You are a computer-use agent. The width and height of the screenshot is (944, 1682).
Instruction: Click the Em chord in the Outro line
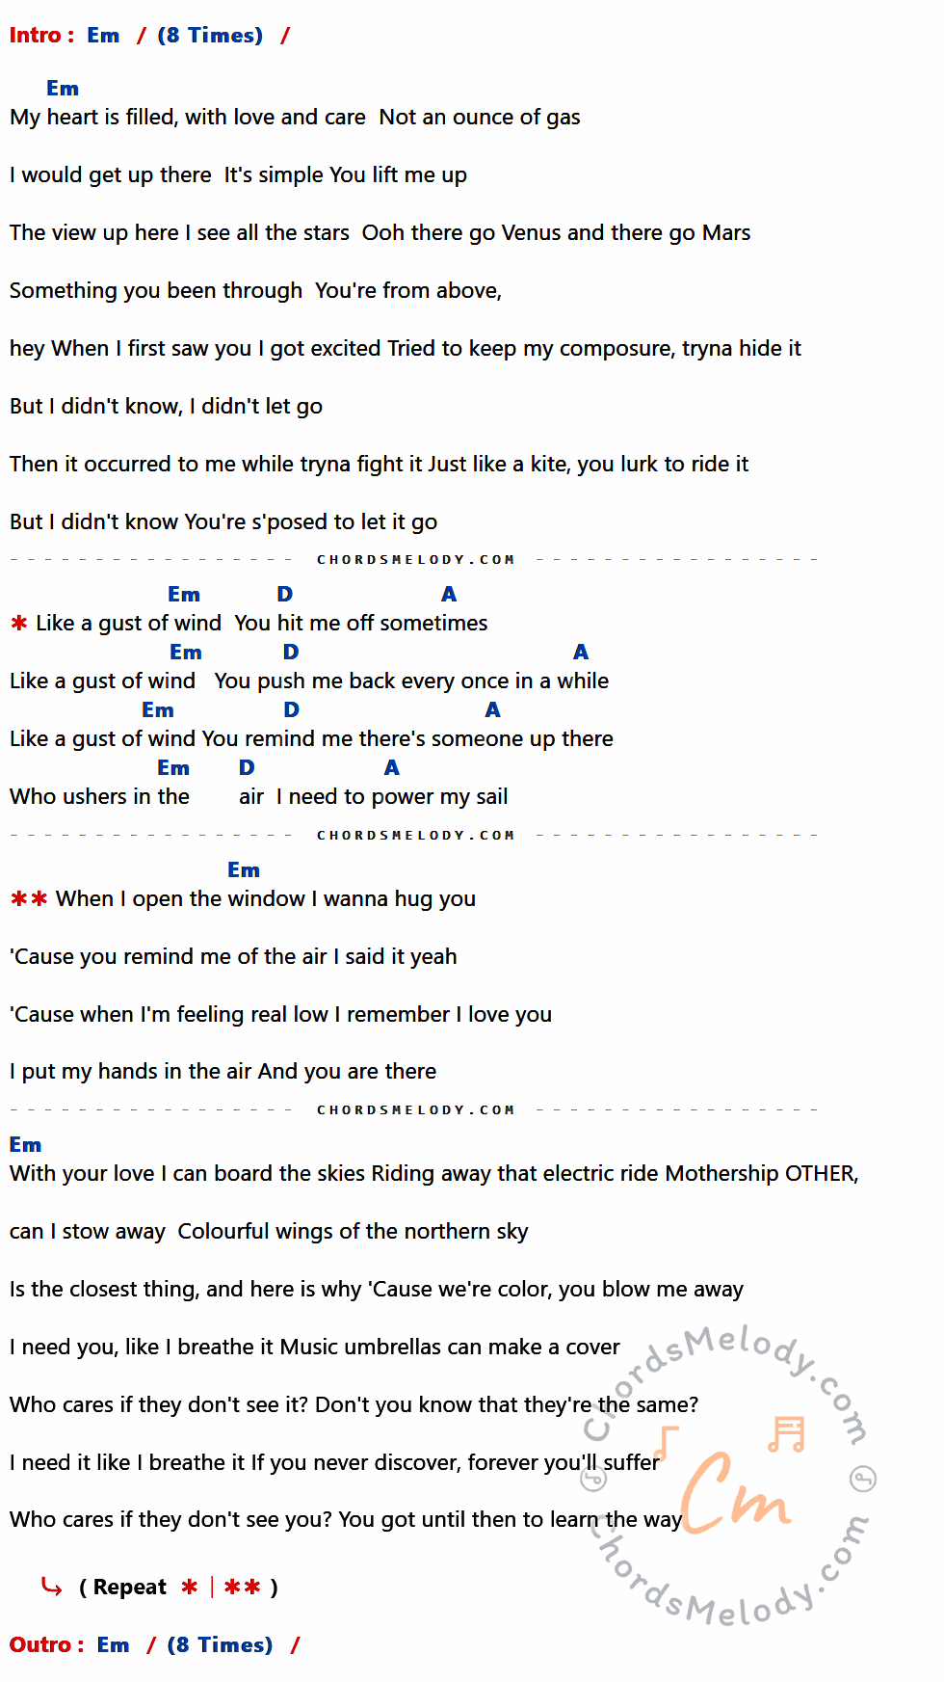point(113,1645)
